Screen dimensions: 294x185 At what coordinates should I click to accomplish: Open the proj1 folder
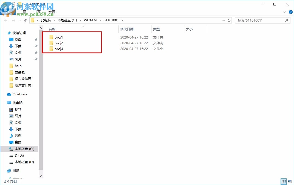59,37
